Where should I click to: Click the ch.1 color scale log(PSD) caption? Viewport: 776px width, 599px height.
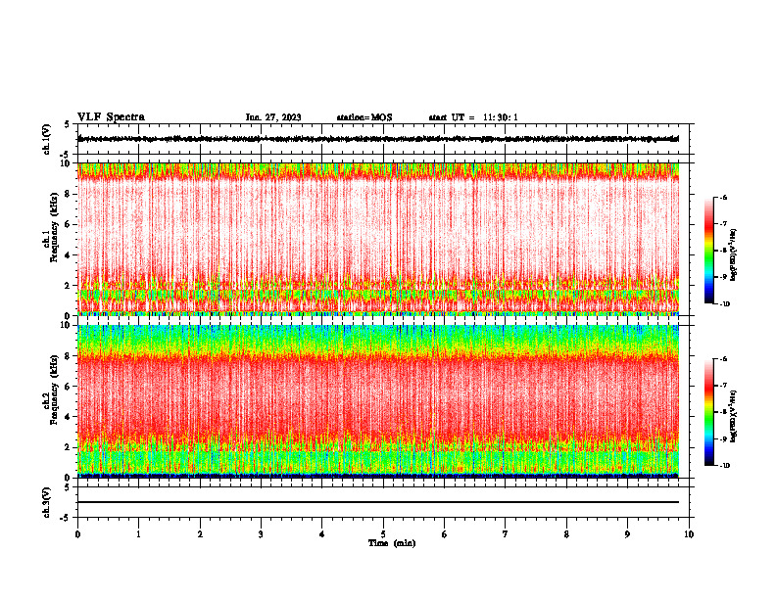pos(734,254)
